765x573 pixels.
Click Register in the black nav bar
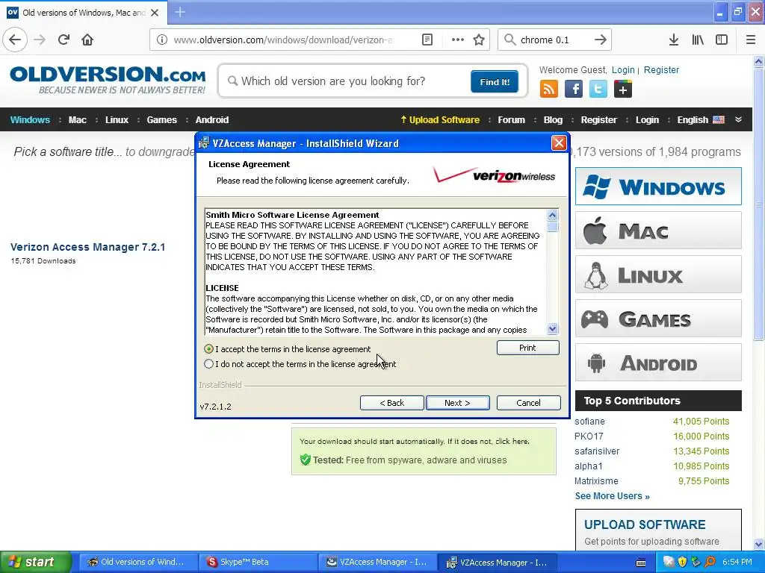point(598,120)
